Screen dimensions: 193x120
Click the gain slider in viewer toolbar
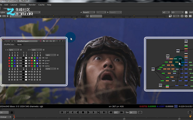[x=53, y=16]
